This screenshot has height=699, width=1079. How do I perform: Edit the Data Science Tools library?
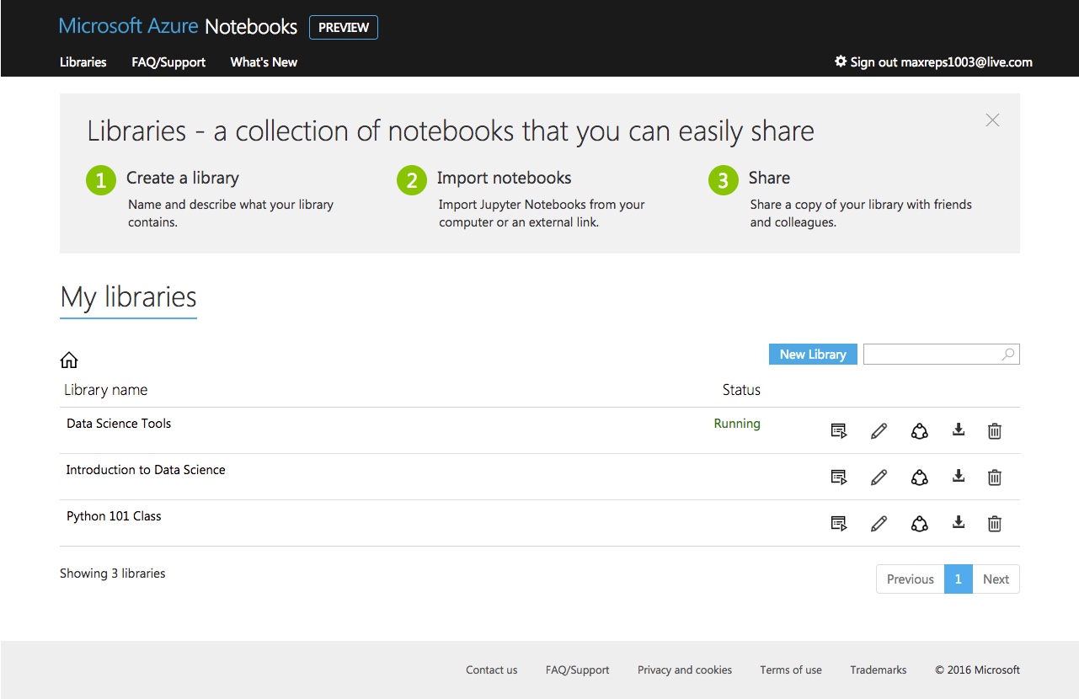click(x=879, y=431)
